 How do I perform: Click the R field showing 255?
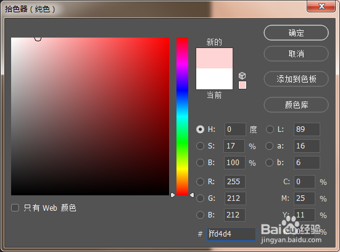click(234, 181)
